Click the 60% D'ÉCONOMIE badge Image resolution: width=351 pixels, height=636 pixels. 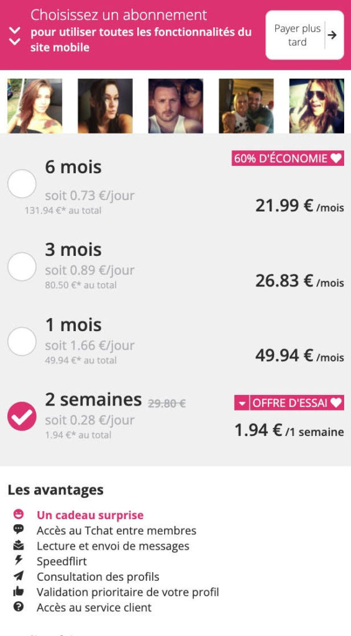[x=288, y=158]
